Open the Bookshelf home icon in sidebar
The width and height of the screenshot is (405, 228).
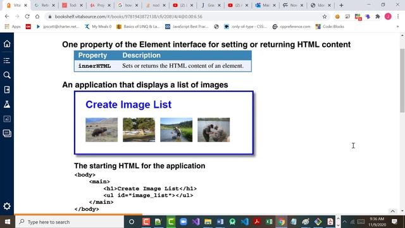7,44
